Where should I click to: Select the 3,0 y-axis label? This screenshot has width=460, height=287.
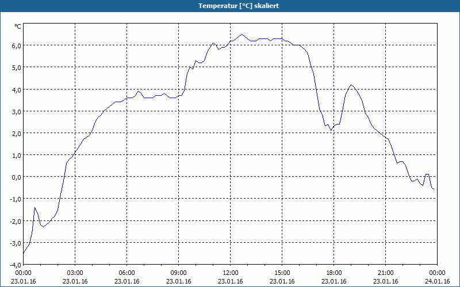[x=17, y=111]
